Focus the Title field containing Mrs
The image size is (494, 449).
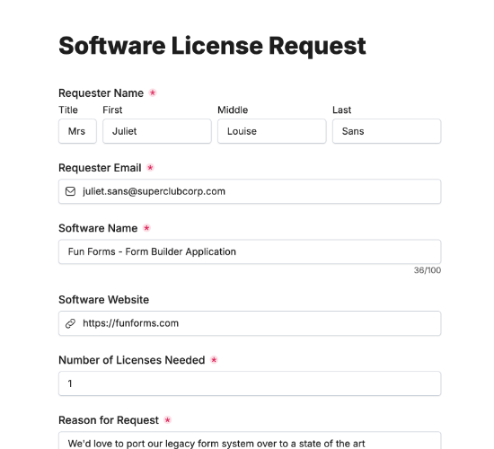(77, 131)
